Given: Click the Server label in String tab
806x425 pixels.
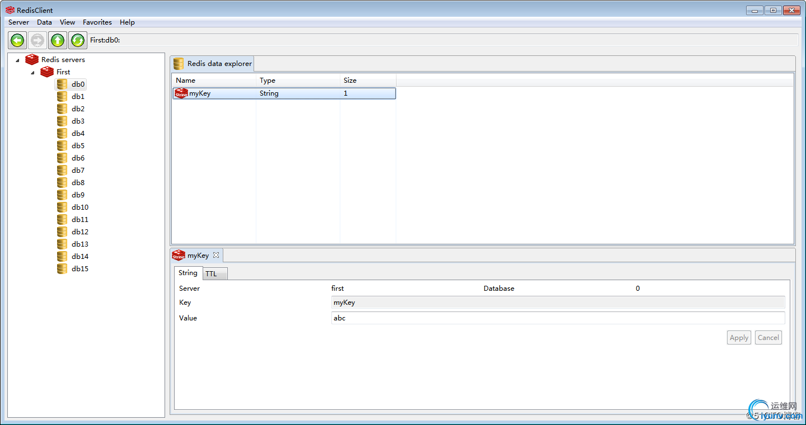Looking at the screenshot, I should pos(189,289).
